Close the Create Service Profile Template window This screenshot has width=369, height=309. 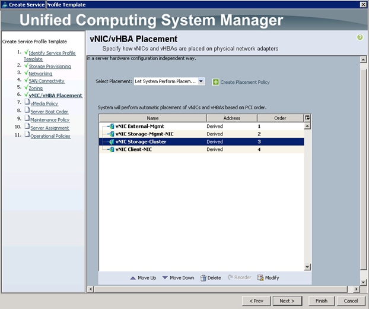(363, 5)
